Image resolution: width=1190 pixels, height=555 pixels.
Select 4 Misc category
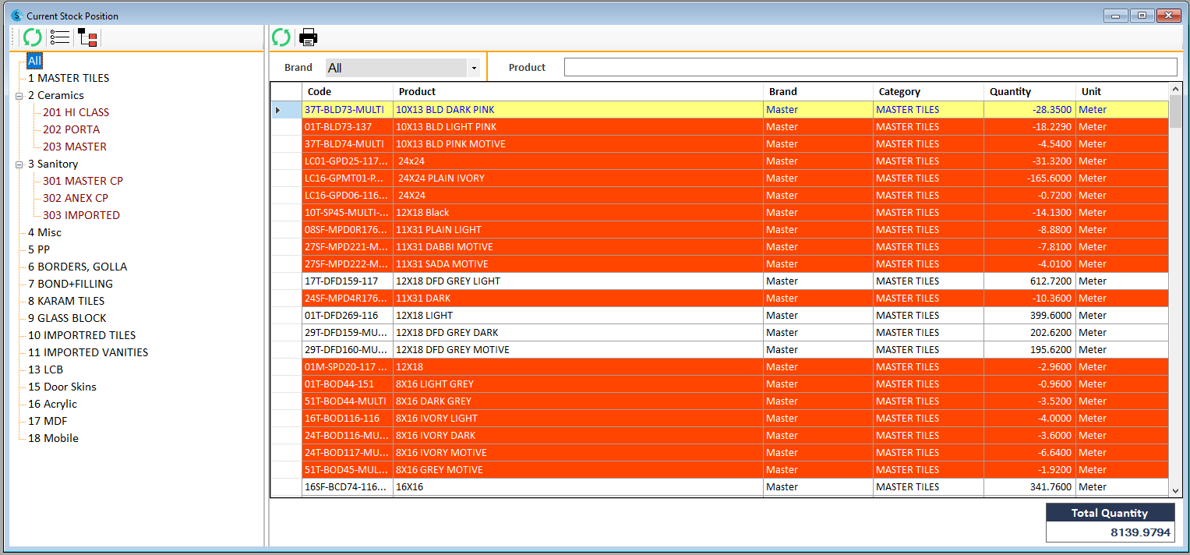pyautogui.click(x=44, y=232)
